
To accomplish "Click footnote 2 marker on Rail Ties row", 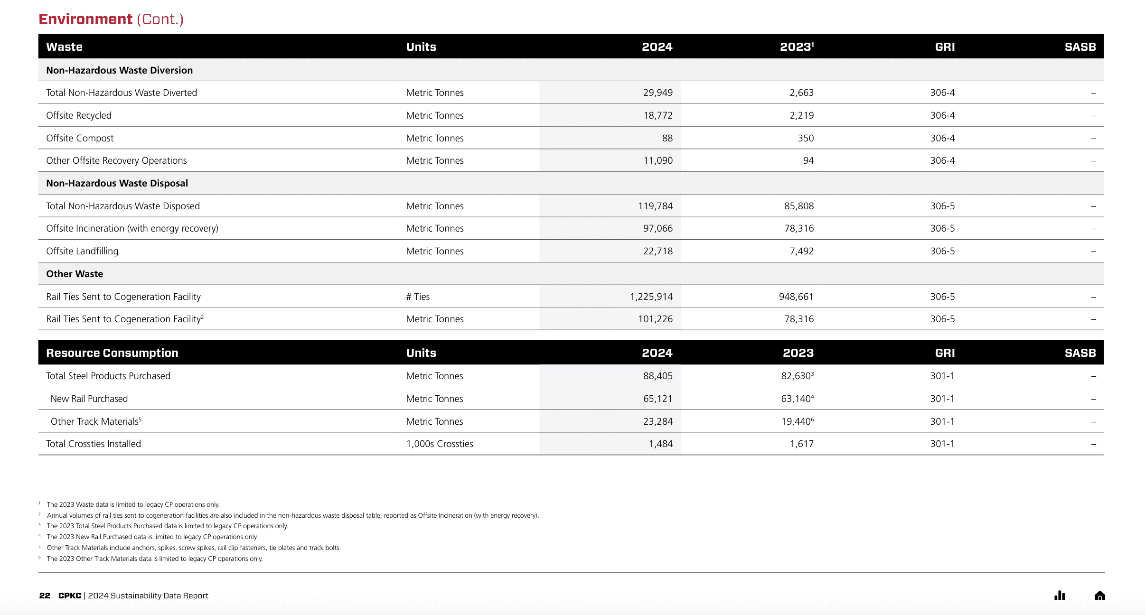I will 202,316.
